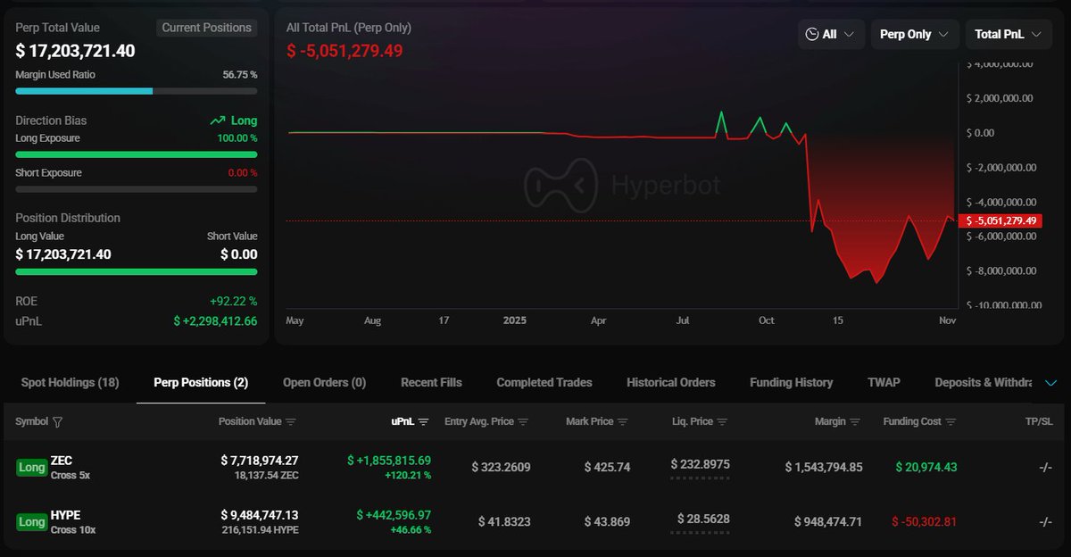Sort by the Position Value column icon

(x=291, y=422)
